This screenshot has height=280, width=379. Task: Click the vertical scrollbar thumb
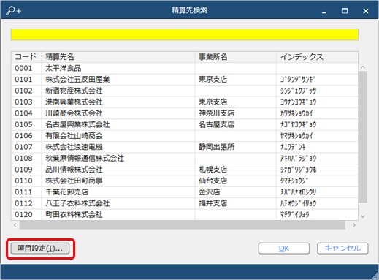[x=363, y=137]
